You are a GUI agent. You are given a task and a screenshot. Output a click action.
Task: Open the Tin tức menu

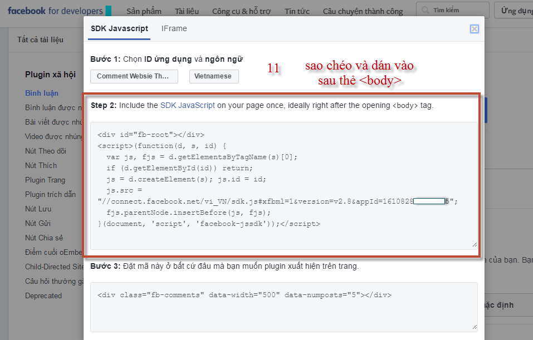click(297, 12)
